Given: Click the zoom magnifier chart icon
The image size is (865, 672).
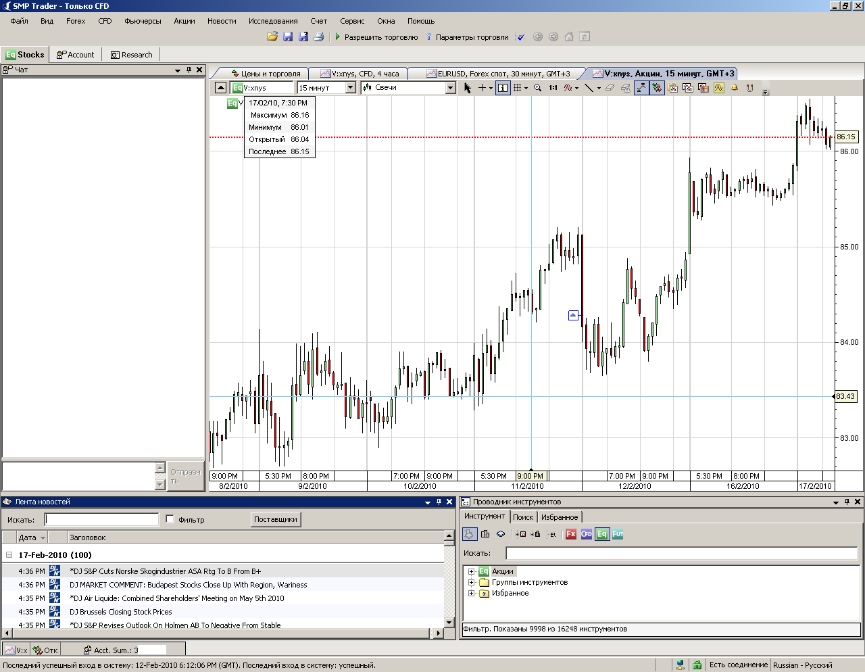Looking at the screenshot, I should click(x=537, y=88).
